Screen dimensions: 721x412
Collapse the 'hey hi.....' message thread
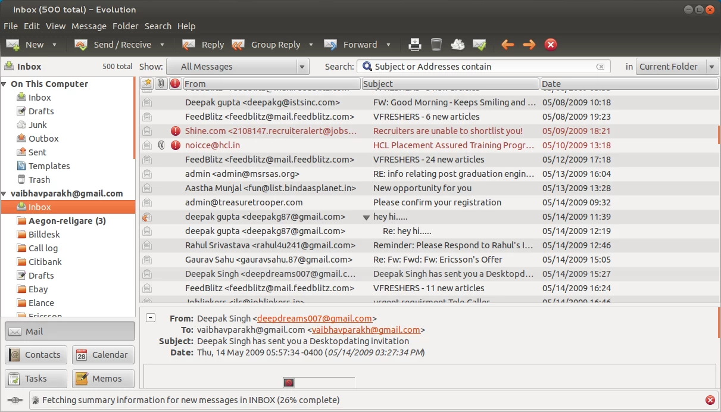point(366,217)
